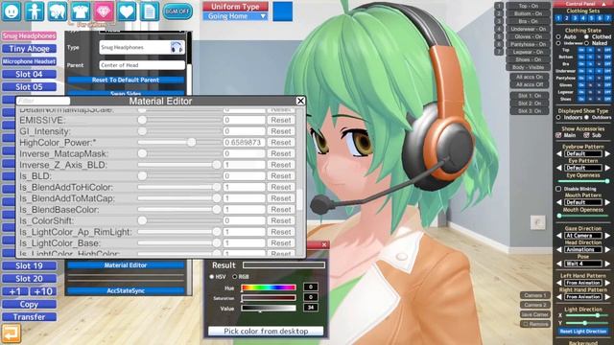This screenshot has height=345, width=614.
Task: Select Slot 19
Action: (x=29, y=266)
